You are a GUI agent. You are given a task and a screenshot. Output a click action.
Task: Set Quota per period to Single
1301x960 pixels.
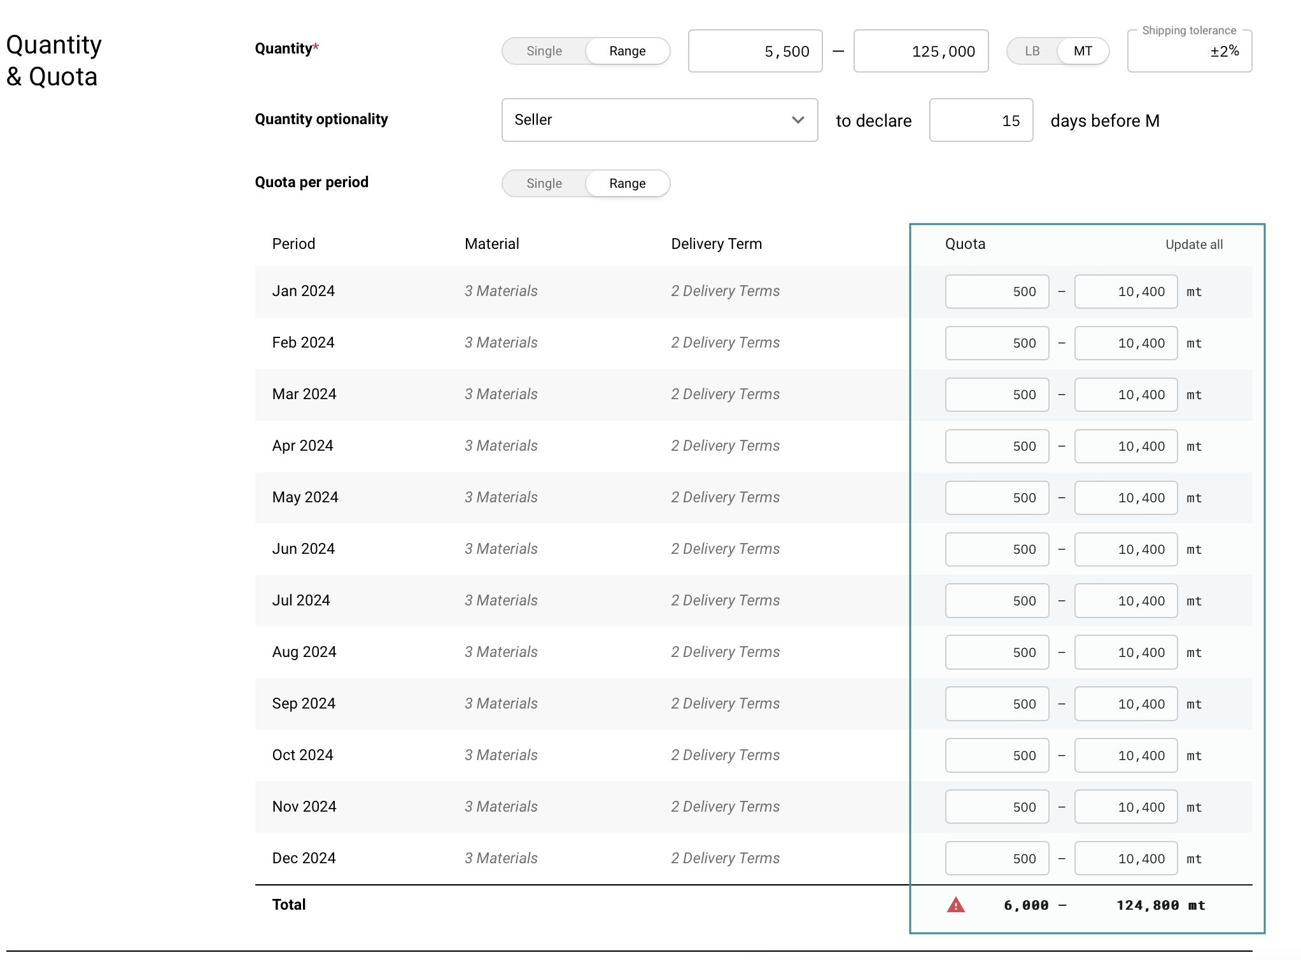pos(544,183)
